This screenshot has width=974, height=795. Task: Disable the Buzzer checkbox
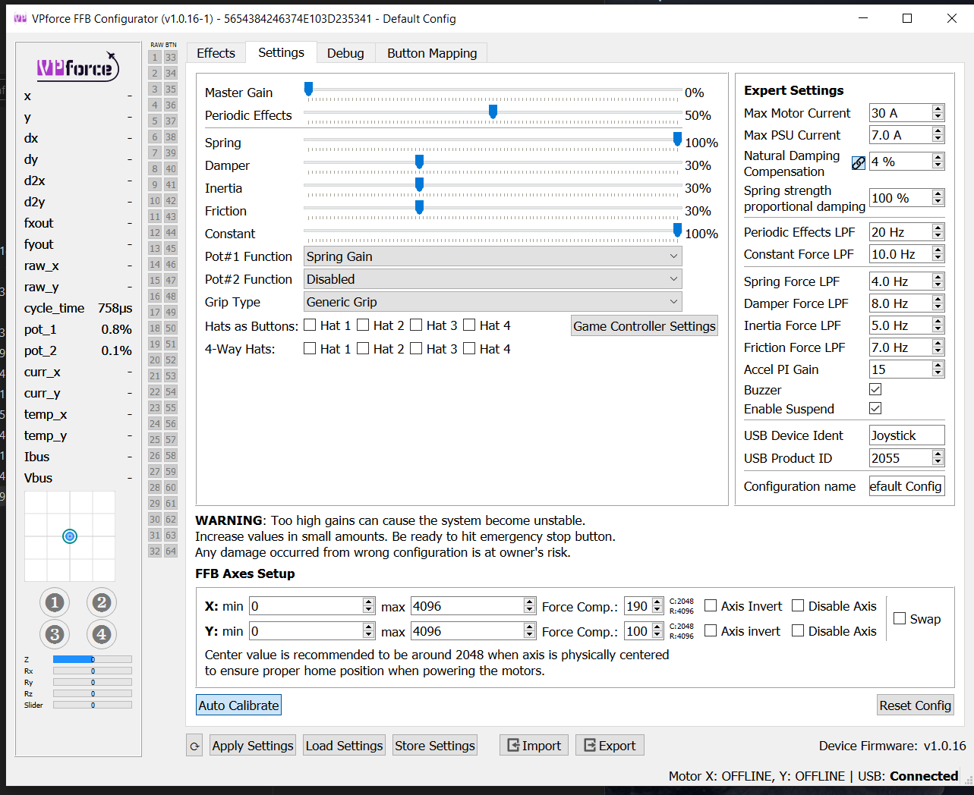875,389
